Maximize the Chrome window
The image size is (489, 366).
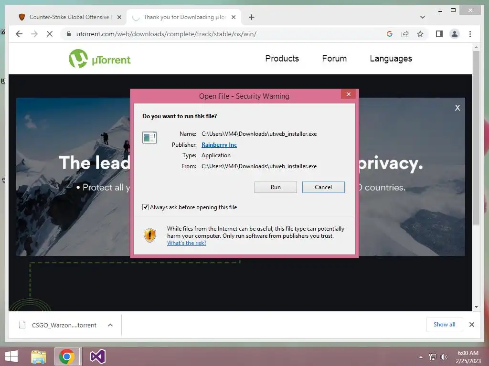point(453,10)
